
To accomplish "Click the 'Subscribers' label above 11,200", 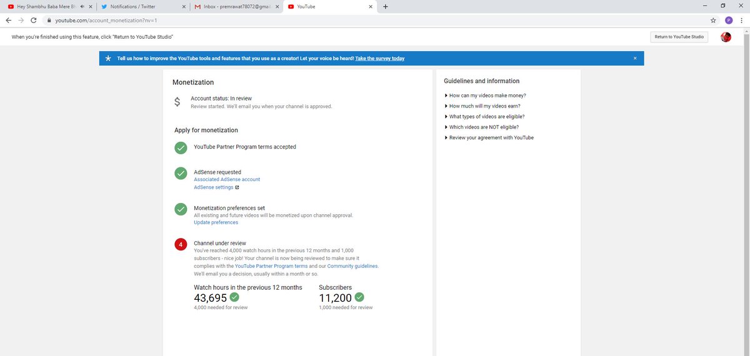I will pyautogui.click(x=335, y=287).
